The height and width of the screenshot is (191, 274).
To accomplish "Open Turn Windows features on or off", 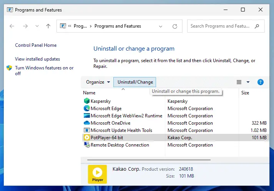I will (x=44, y=71).
